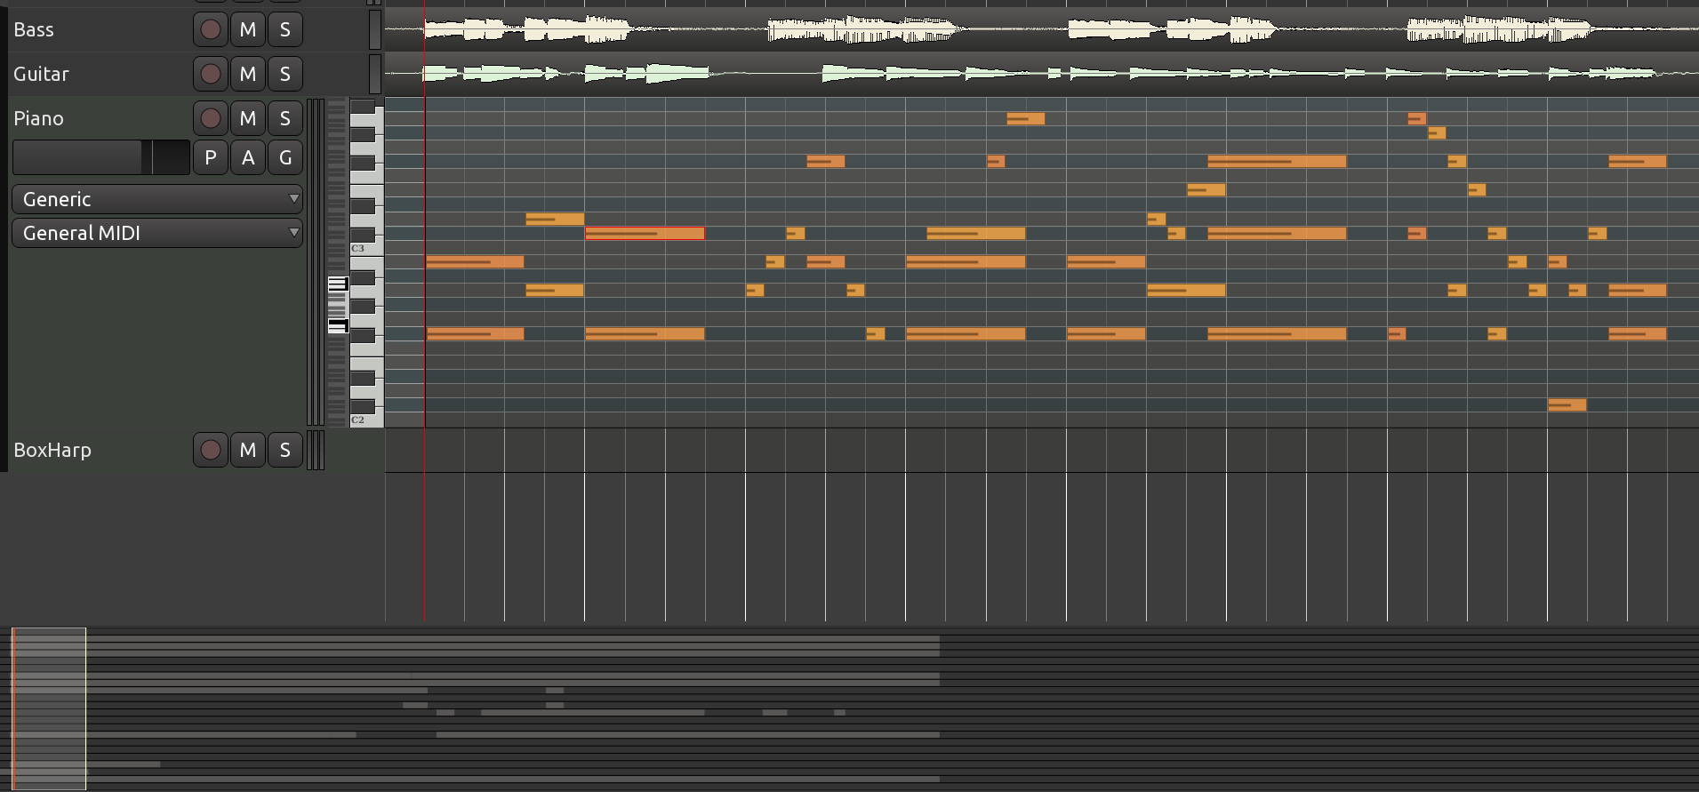This screenshot has height=792, width=1699.
Task: Mute the Guitar track
Action: 248,74
